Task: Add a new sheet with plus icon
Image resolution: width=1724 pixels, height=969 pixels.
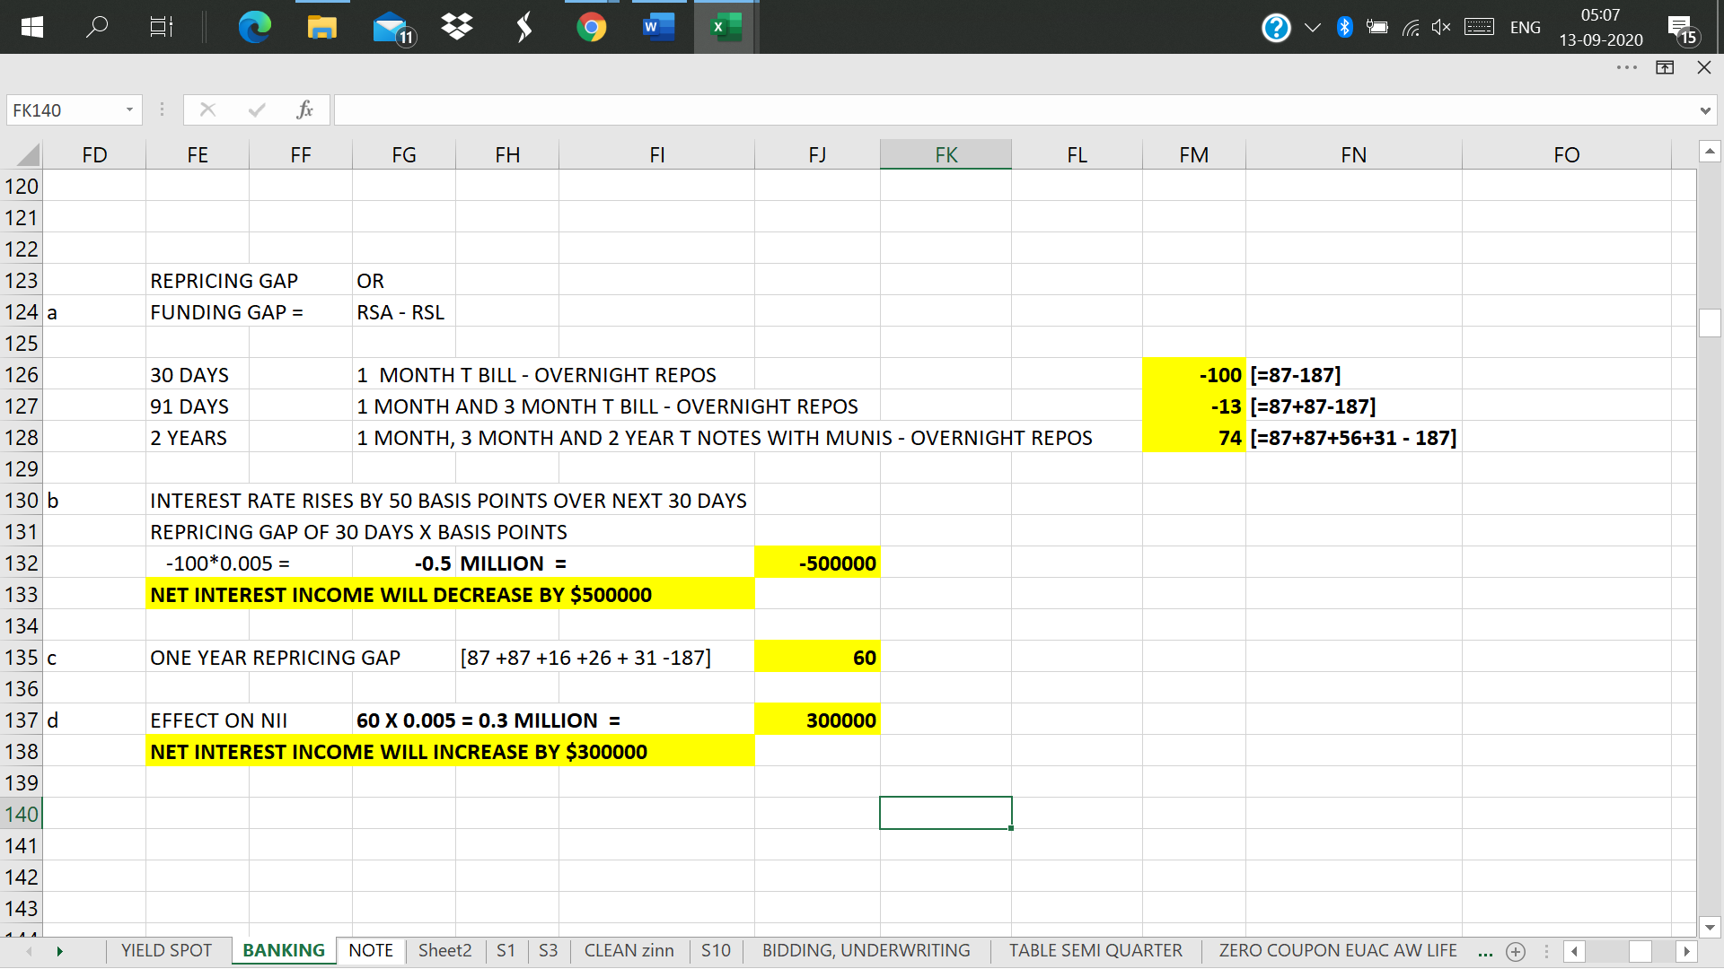Action: click(1516, 952)
